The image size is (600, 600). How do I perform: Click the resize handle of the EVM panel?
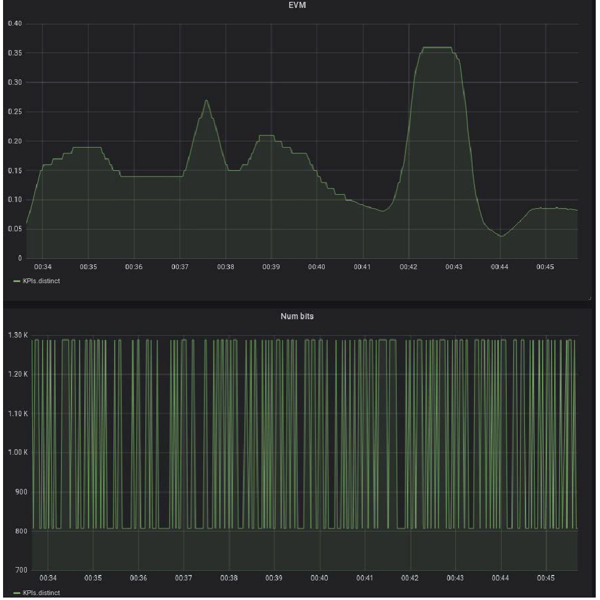590,298
